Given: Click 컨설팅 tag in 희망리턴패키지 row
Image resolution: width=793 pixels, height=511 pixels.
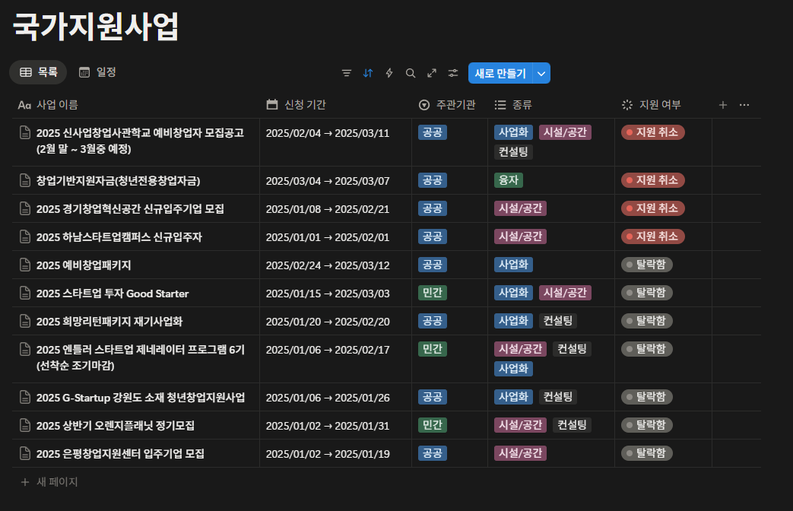Looking at the screenshot, I should (558, 321).
